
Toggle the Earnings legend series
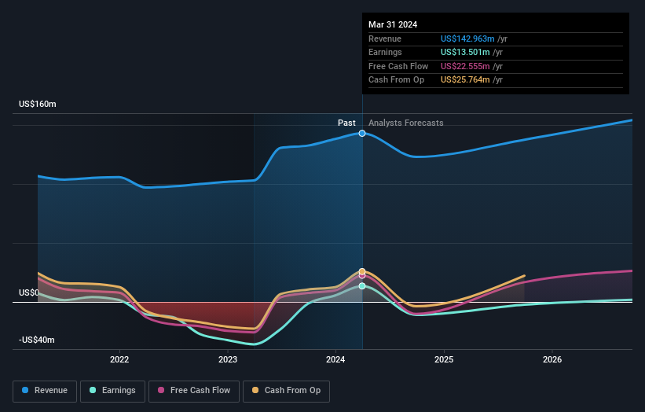[x=112, y=391]
